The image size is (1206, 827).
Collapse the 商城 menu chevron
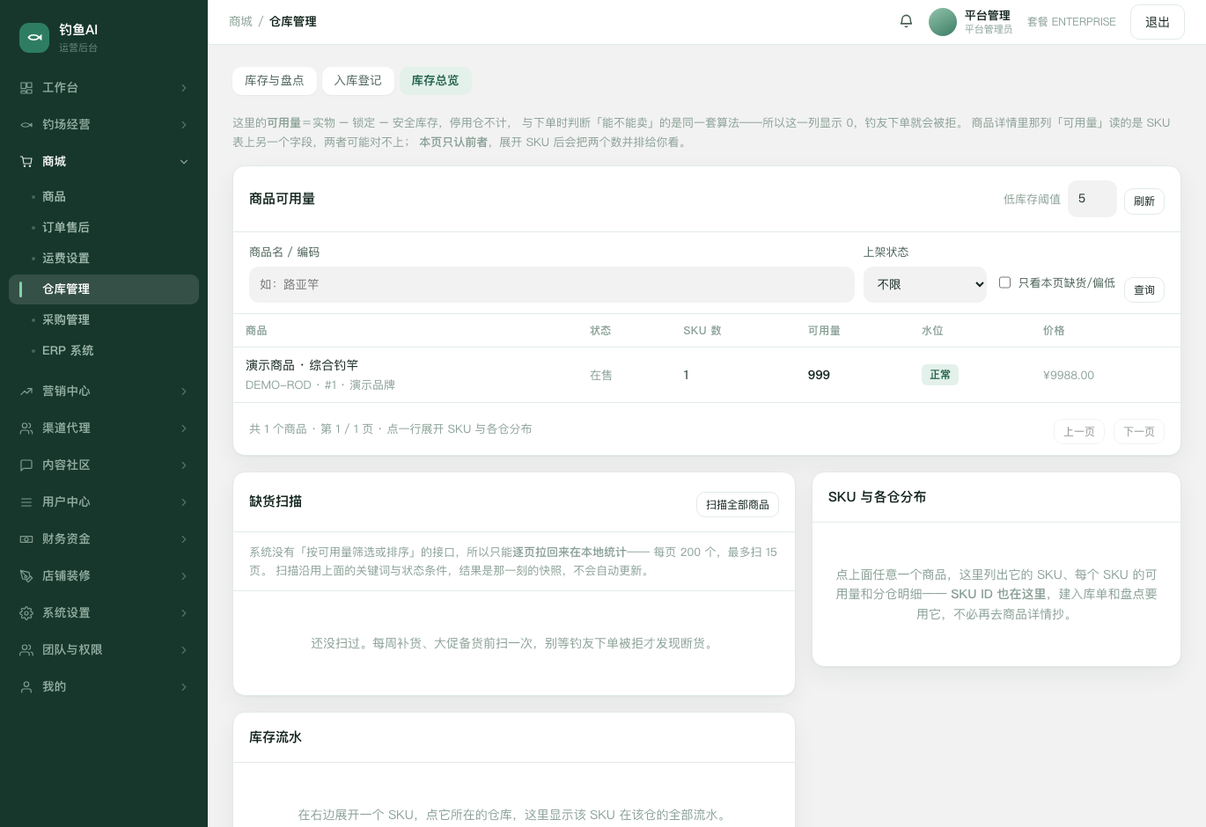coord(184,162)
